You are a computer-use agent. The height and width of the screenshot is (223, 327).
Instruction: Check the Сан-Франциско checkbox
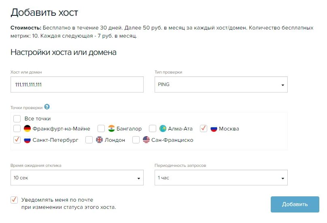(136, 140)
